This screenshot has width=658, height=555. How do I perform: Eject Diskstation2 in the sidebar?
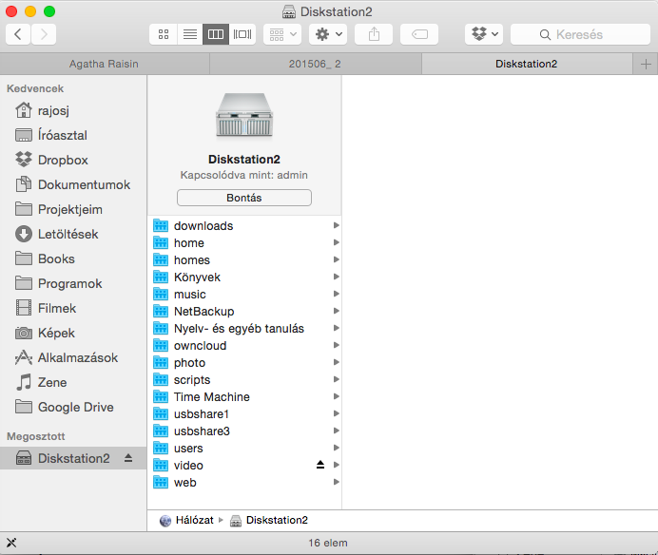click(128, 458)
